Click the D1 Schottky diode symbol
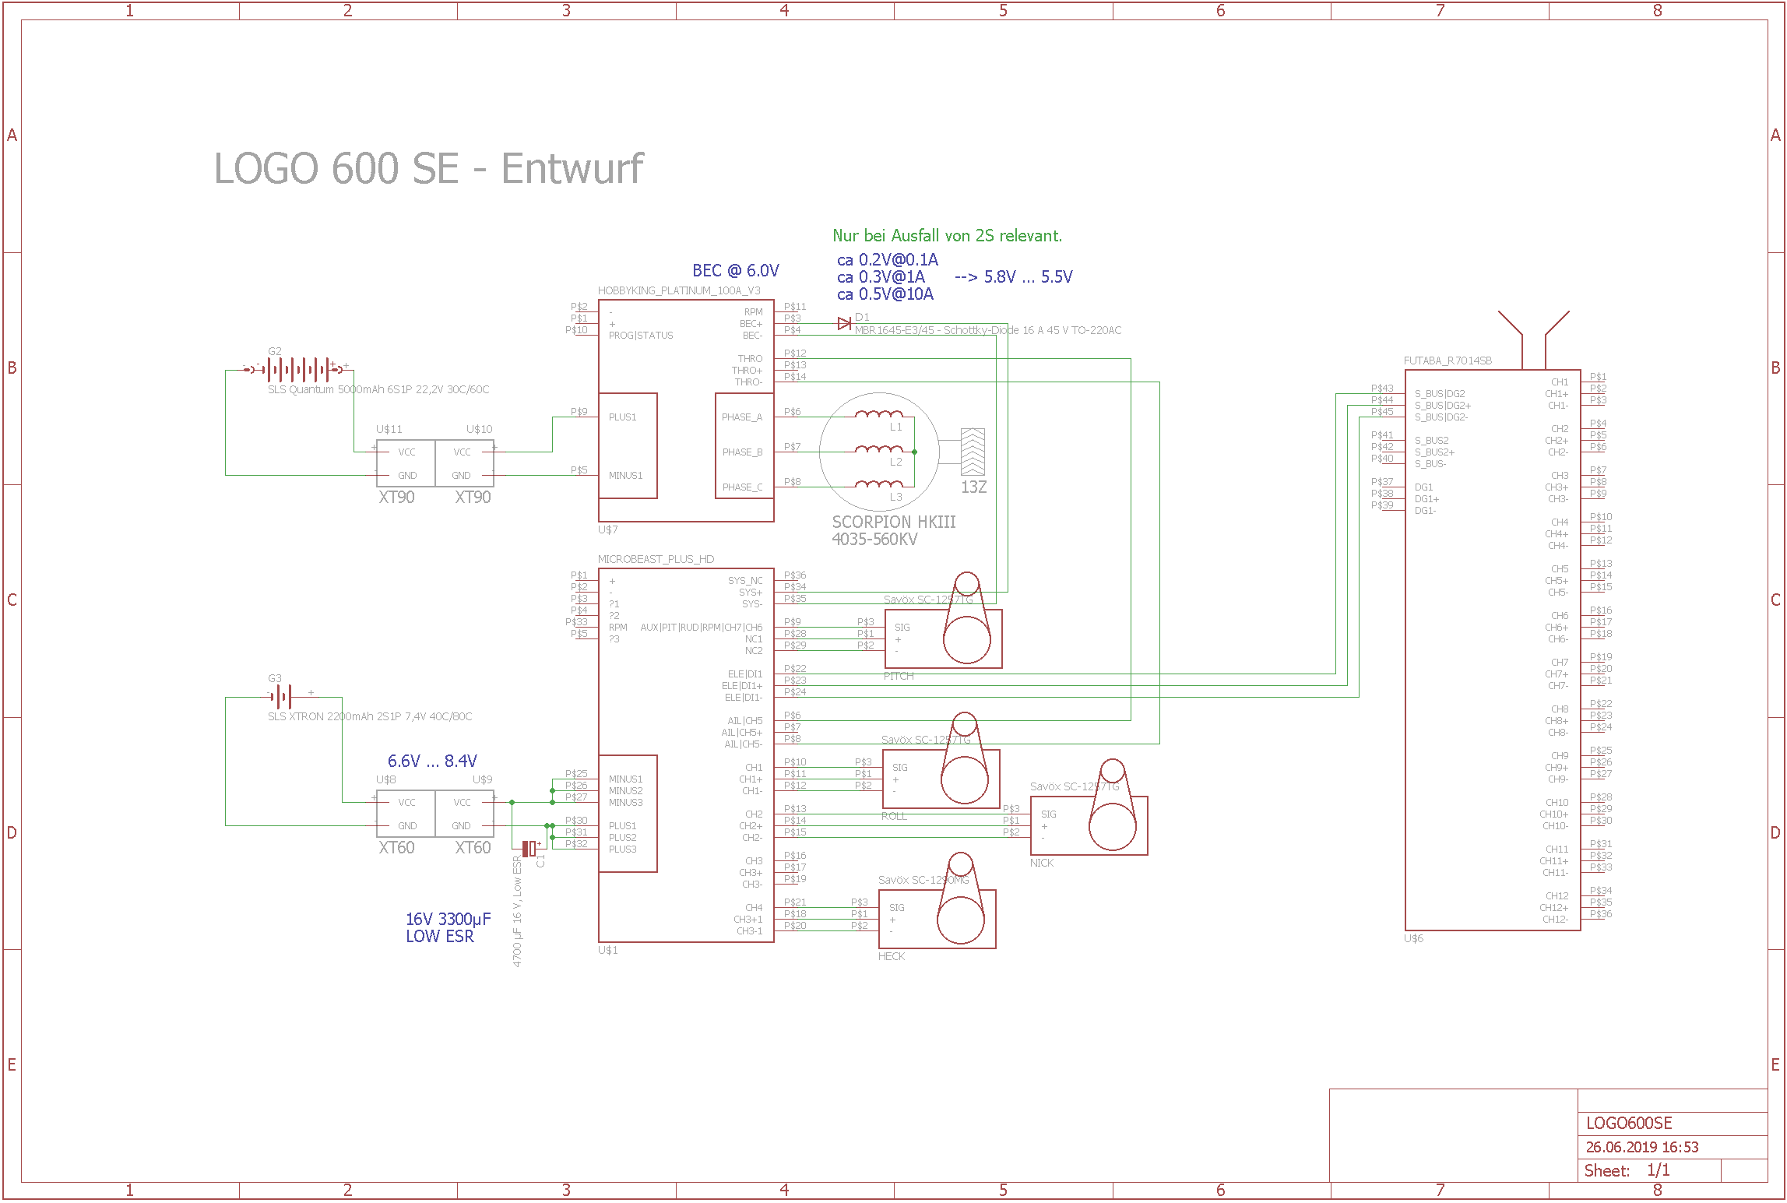 844,323
